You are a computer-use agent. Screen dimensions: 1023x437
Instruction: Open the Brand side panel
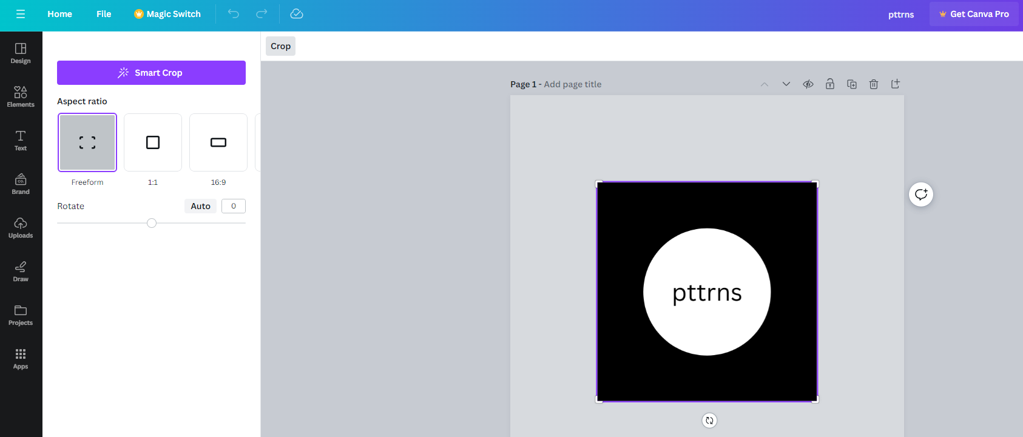21,184
